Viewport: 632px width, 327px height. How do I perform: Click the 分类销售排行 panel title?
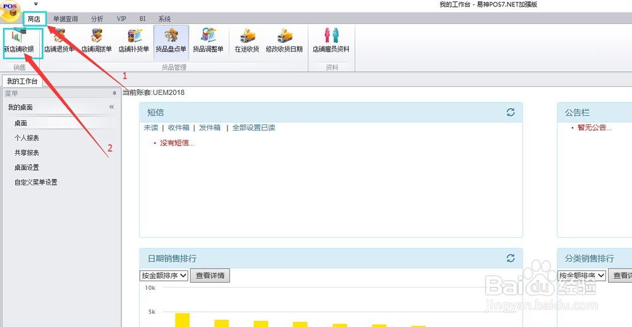tap(589, 258)
